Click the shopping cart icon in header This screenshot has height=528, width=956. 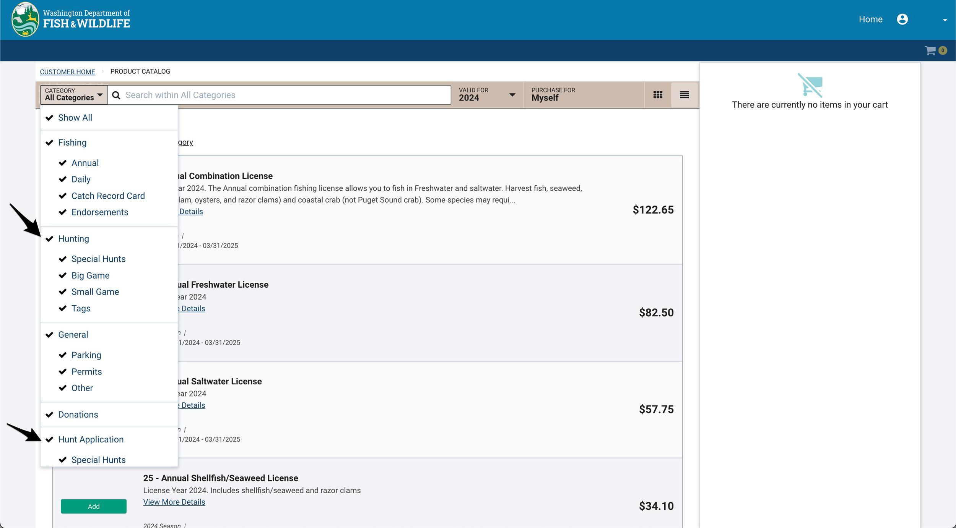pos(930,50)
